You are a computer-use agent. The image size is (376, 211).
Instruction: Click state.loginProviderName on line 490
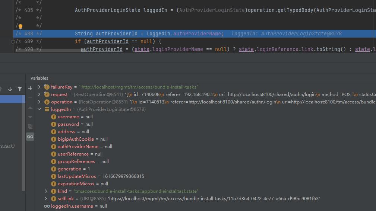click(x=168, y=49)
